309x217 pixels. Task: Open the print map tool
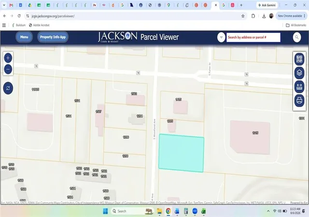(x=299, y=100)
